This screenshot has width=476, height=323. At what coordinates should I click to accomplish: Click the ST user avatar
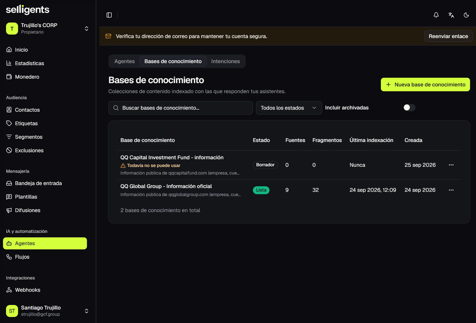click(x=12, y=311)
